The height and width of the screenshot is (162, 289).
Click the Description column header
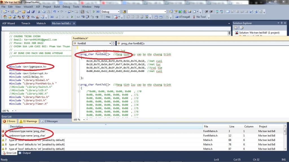(16, 127)
